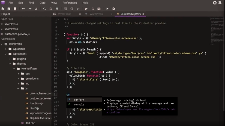
Task: Click the Outdent lines icon
Action: [65, 9]
